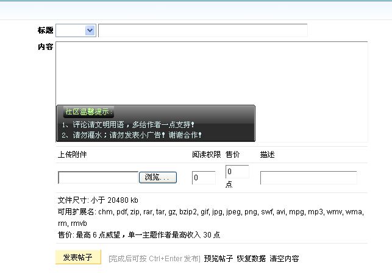Open the 标题 category dropdown
Viewport: 392px width, 274px height.
tap(76, 30)
